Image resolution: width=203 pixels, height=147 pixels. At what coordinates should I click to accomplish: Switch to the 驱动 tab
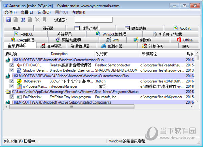[19, 28]
